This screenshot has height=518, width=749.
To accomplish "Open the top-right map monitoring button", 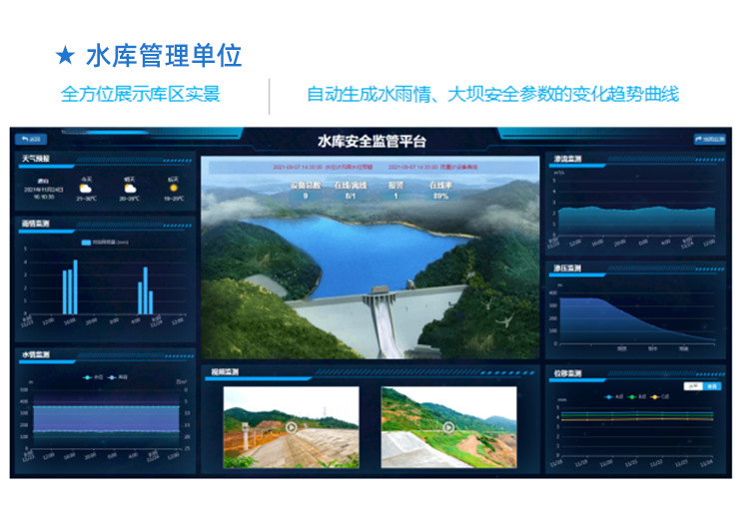I will click(709, 139).
